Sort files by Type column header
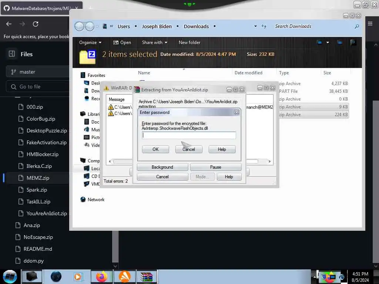The image size is (379, 284). point(284,73)
